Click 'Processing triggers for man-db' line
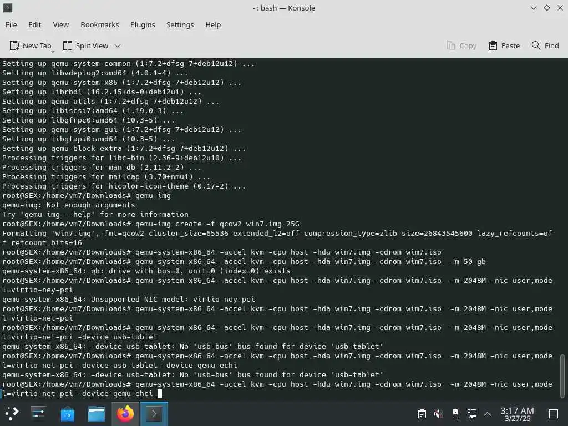The height and width of the screenshot is (426, 568). pos(102,168)
